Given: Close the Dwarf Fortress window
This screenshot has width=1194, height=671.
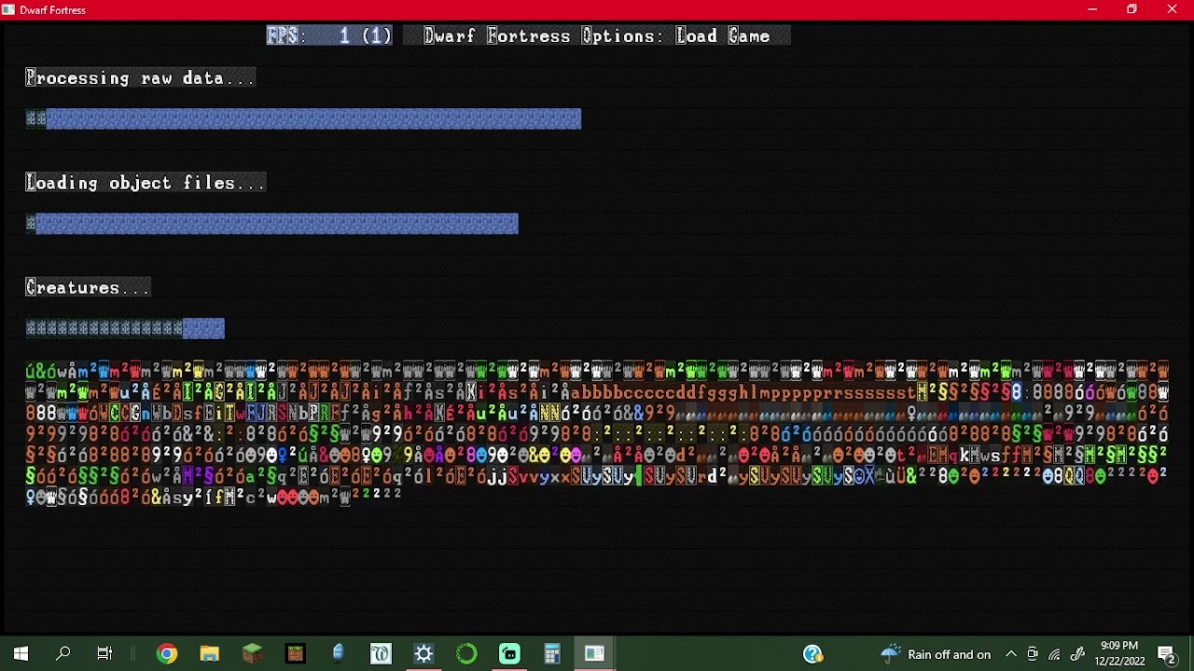Looking at the screenshot, I should (x=1173, y=9).
